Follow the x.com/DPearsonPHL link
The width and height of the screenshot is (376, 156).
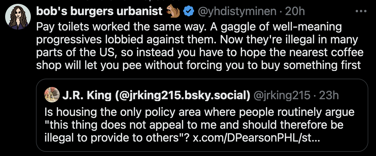[x=256, y=138]
